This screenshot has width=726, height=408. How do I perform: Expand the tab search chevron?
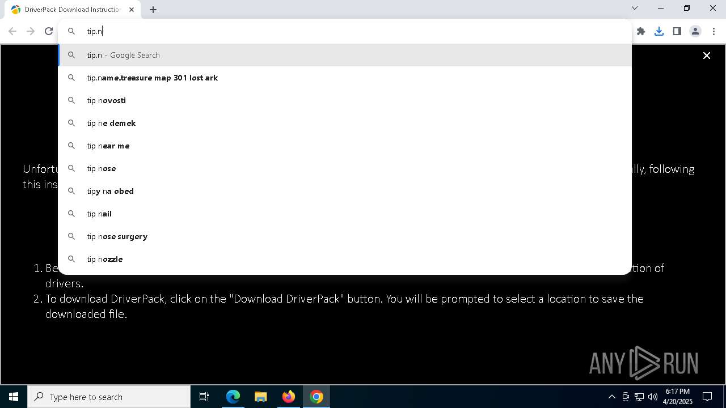(635, 8)
